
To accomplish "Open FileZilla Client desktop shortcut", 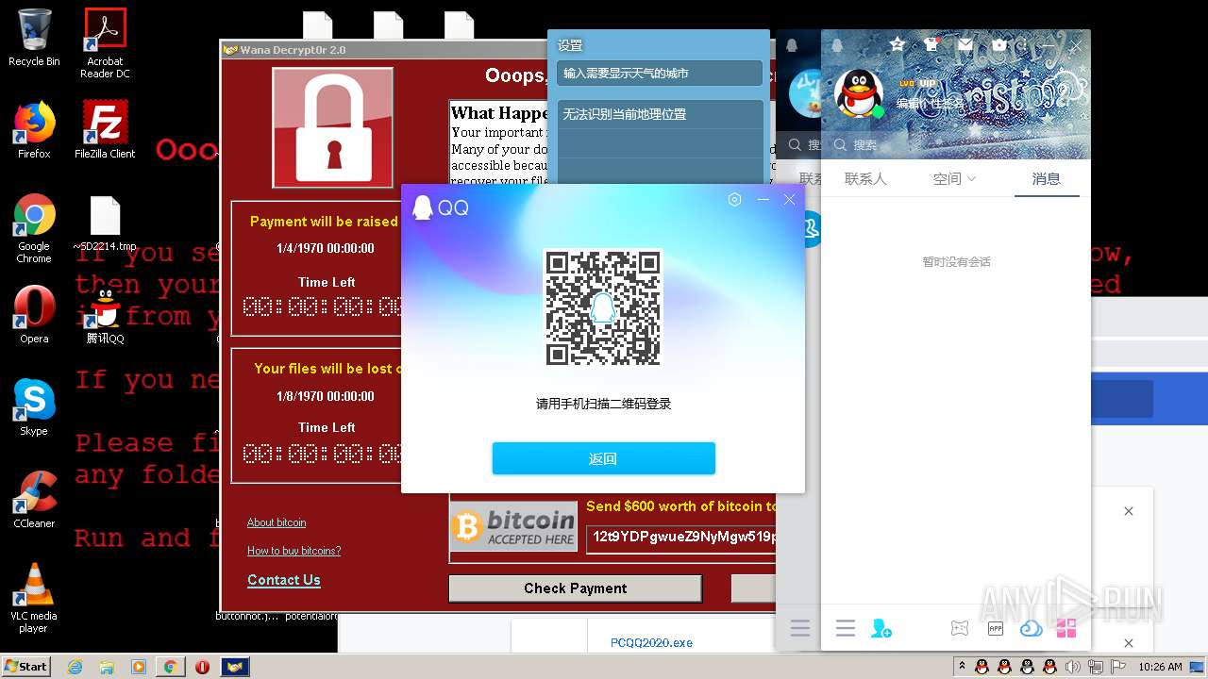I will click(x=105, y=130).
